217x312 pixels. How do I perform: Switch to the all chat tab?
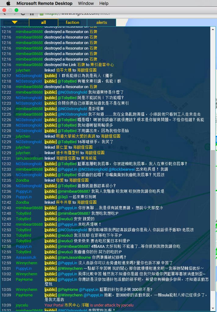[43, 22]
